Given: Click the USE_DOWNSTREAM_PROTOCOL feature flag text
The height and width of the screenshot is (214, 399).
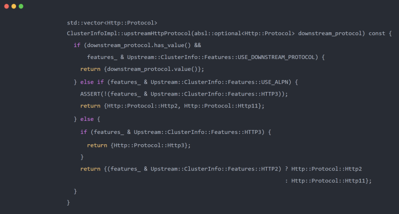Looking at the screenshot, I should click(x=276, y=57).
